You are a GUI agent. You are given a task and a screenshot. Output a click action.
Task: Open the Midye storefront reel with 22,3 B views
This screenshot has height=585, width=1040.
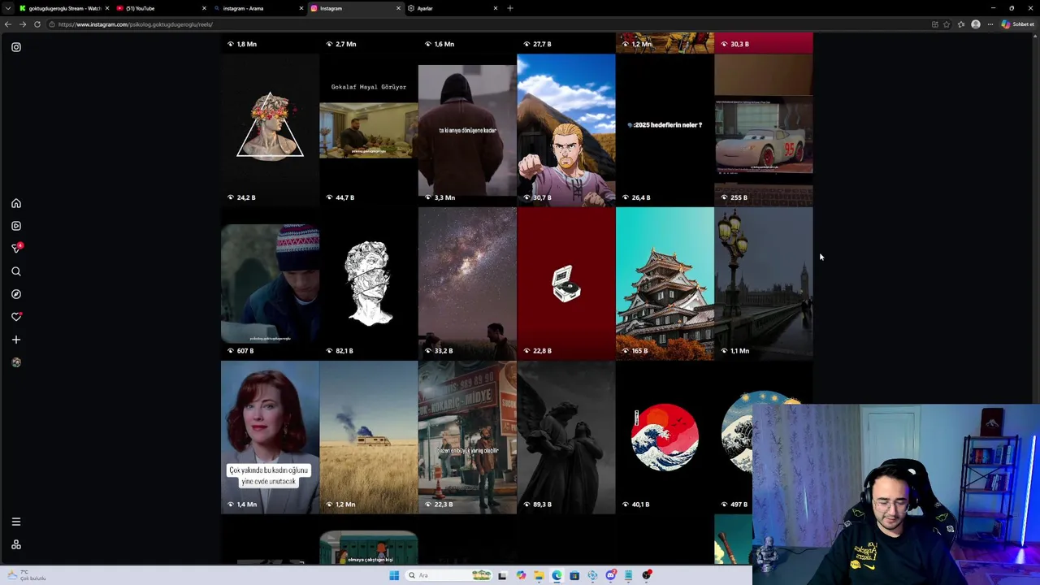467,437
